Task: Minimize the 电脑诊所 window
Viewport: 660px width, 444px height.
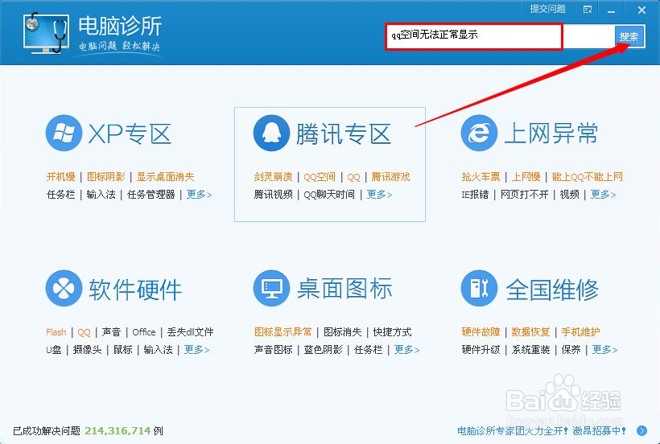Action: tap(611, 10)
